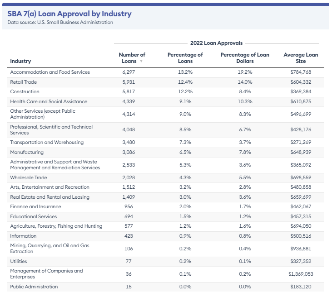Sort by Number of Loans column header
The image size is (332, 292).
132,58
